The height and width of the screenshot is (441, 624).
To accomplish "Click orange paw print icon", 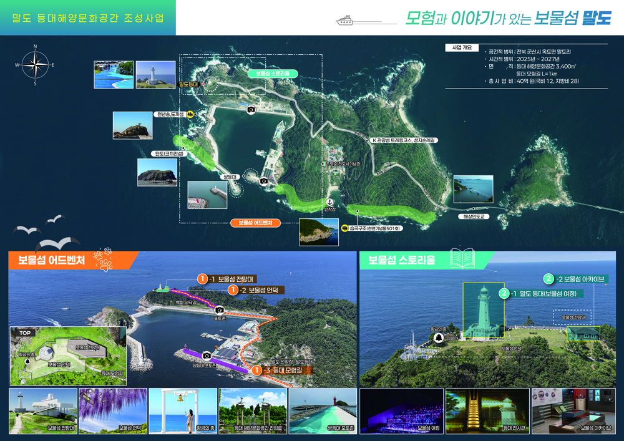I will point(103,259).
